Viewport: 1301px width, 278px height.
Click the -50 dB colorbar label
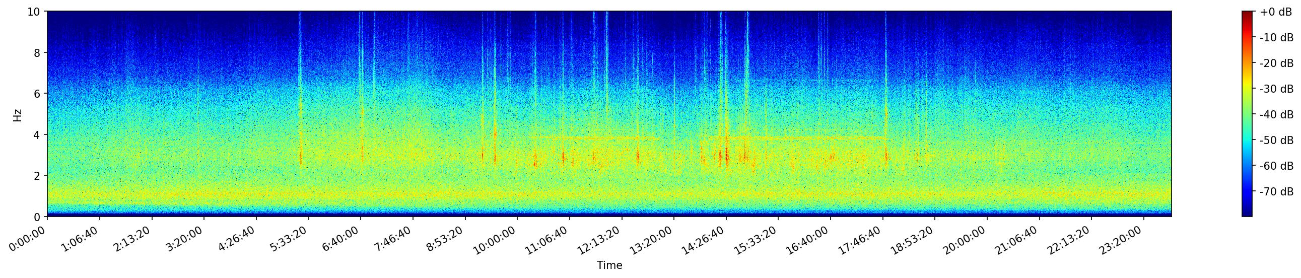[x=1276, y=141]
